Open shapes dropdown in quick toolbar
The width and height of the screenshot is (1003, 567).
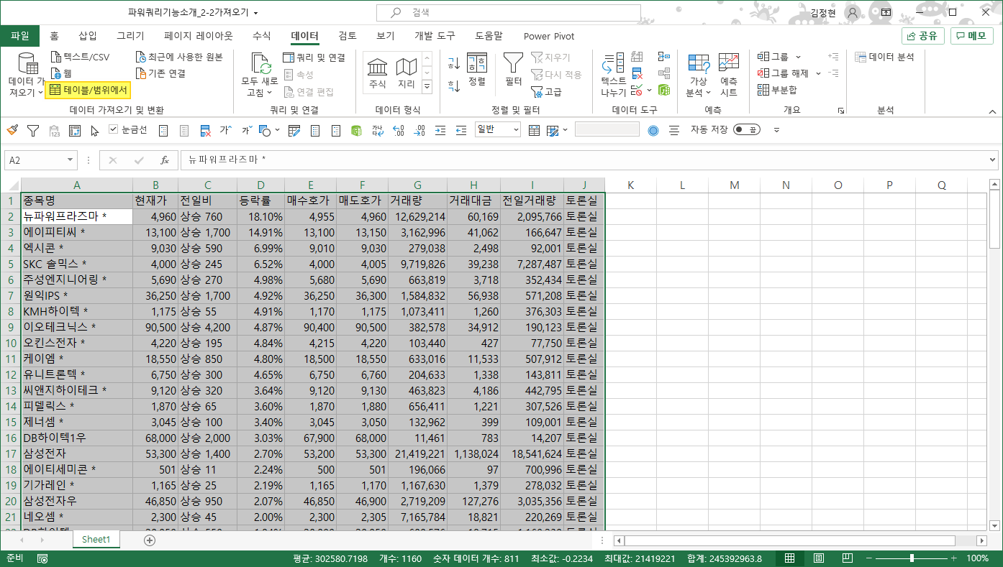277,131
